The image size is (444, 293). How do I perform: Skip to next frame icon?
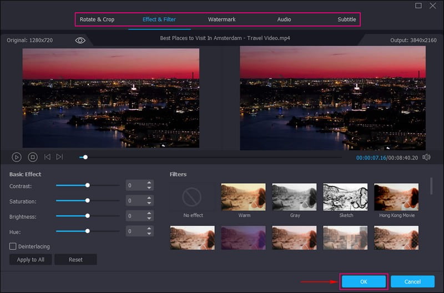click(60, 158)
